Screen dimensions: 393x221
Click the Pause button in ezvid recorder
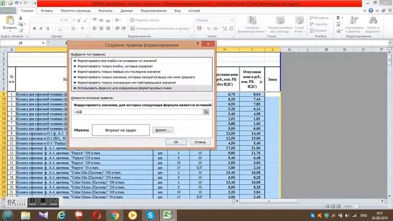pos(32,202)
